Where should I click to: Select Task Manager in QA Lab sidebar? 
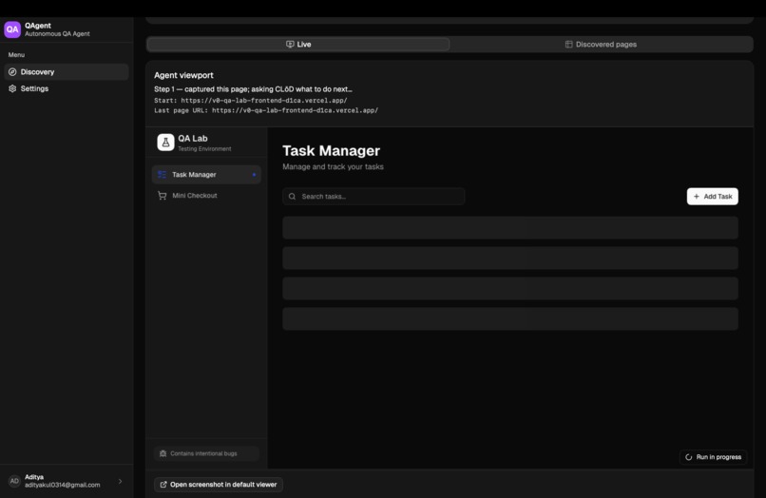coord(206,175)
